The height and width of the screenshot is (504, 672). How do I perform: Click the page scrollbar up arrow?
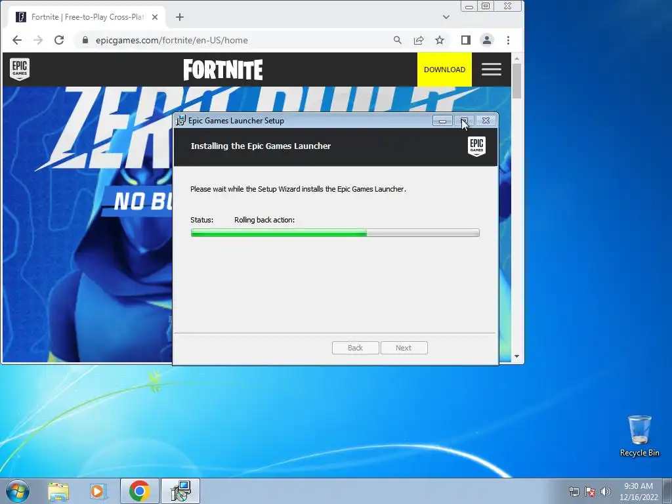[x=517, y=58]
